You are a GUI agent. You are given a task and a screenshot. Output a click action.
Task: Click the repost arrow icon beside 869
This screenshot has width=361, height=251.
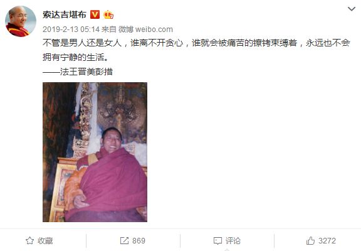(x=124, y=240)
